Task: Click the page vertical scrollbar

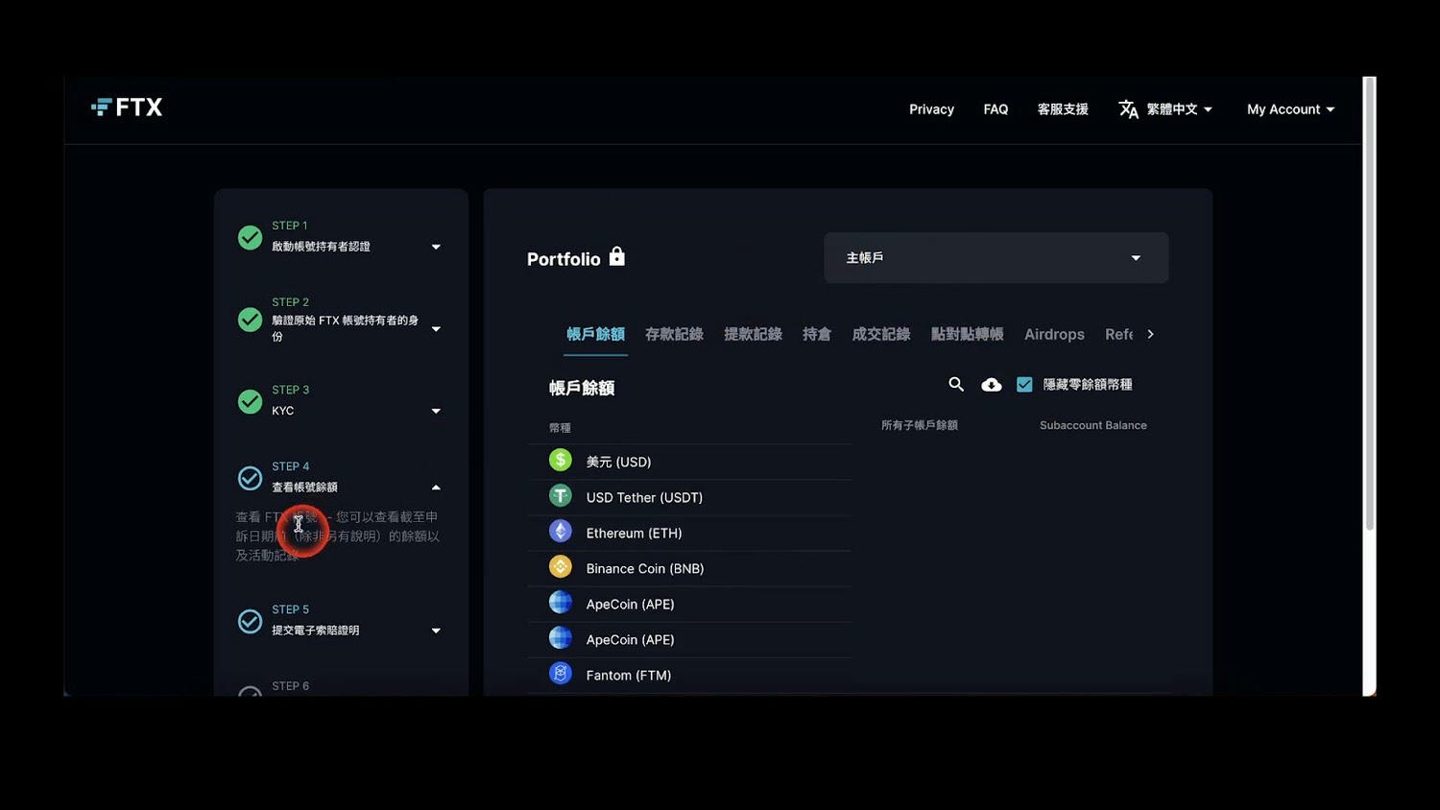Action: [1370, 302]
